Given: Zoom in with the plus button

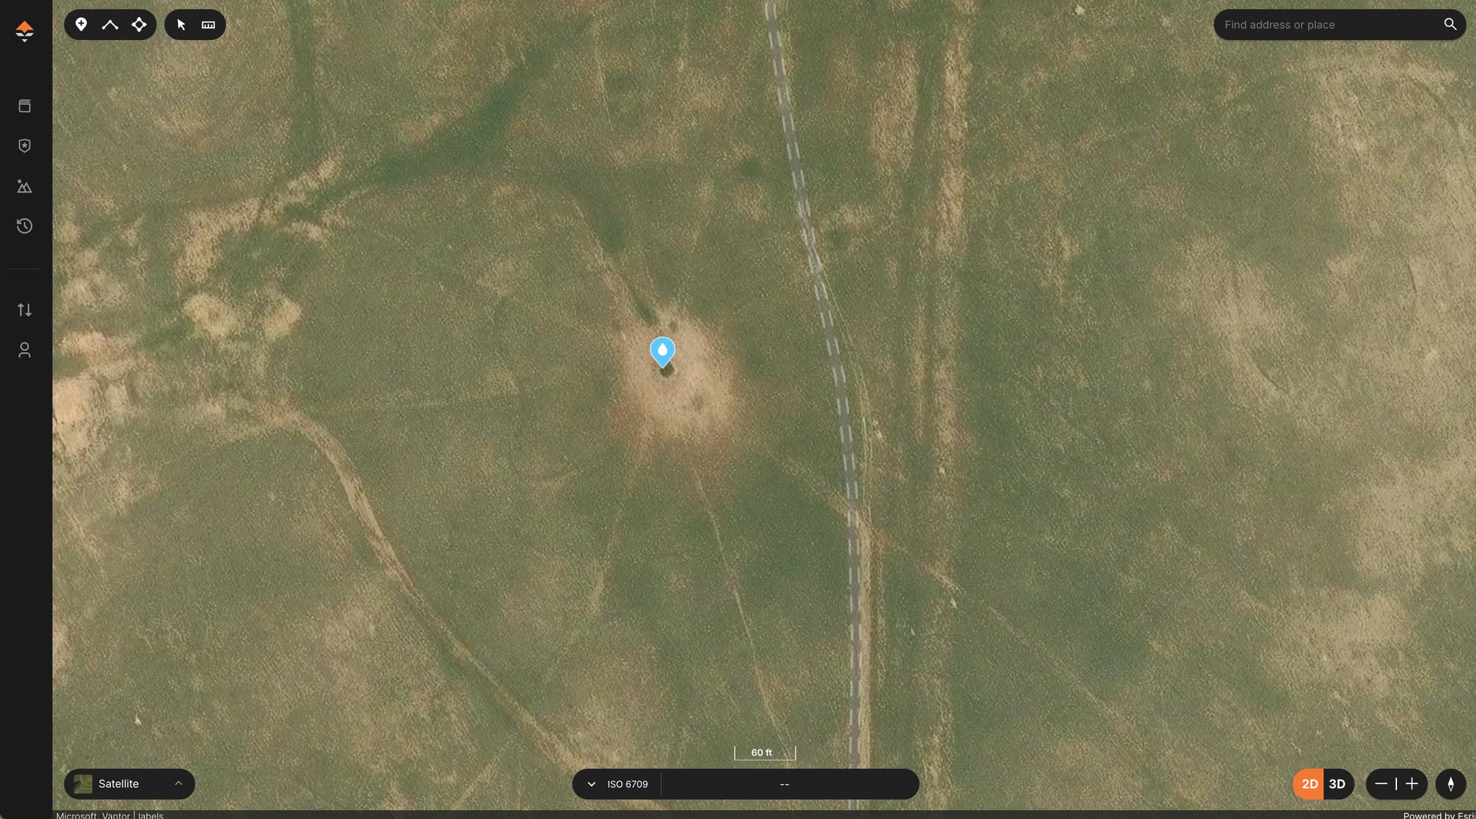Looking at the screenshot, I should (x=1412, y=784).
